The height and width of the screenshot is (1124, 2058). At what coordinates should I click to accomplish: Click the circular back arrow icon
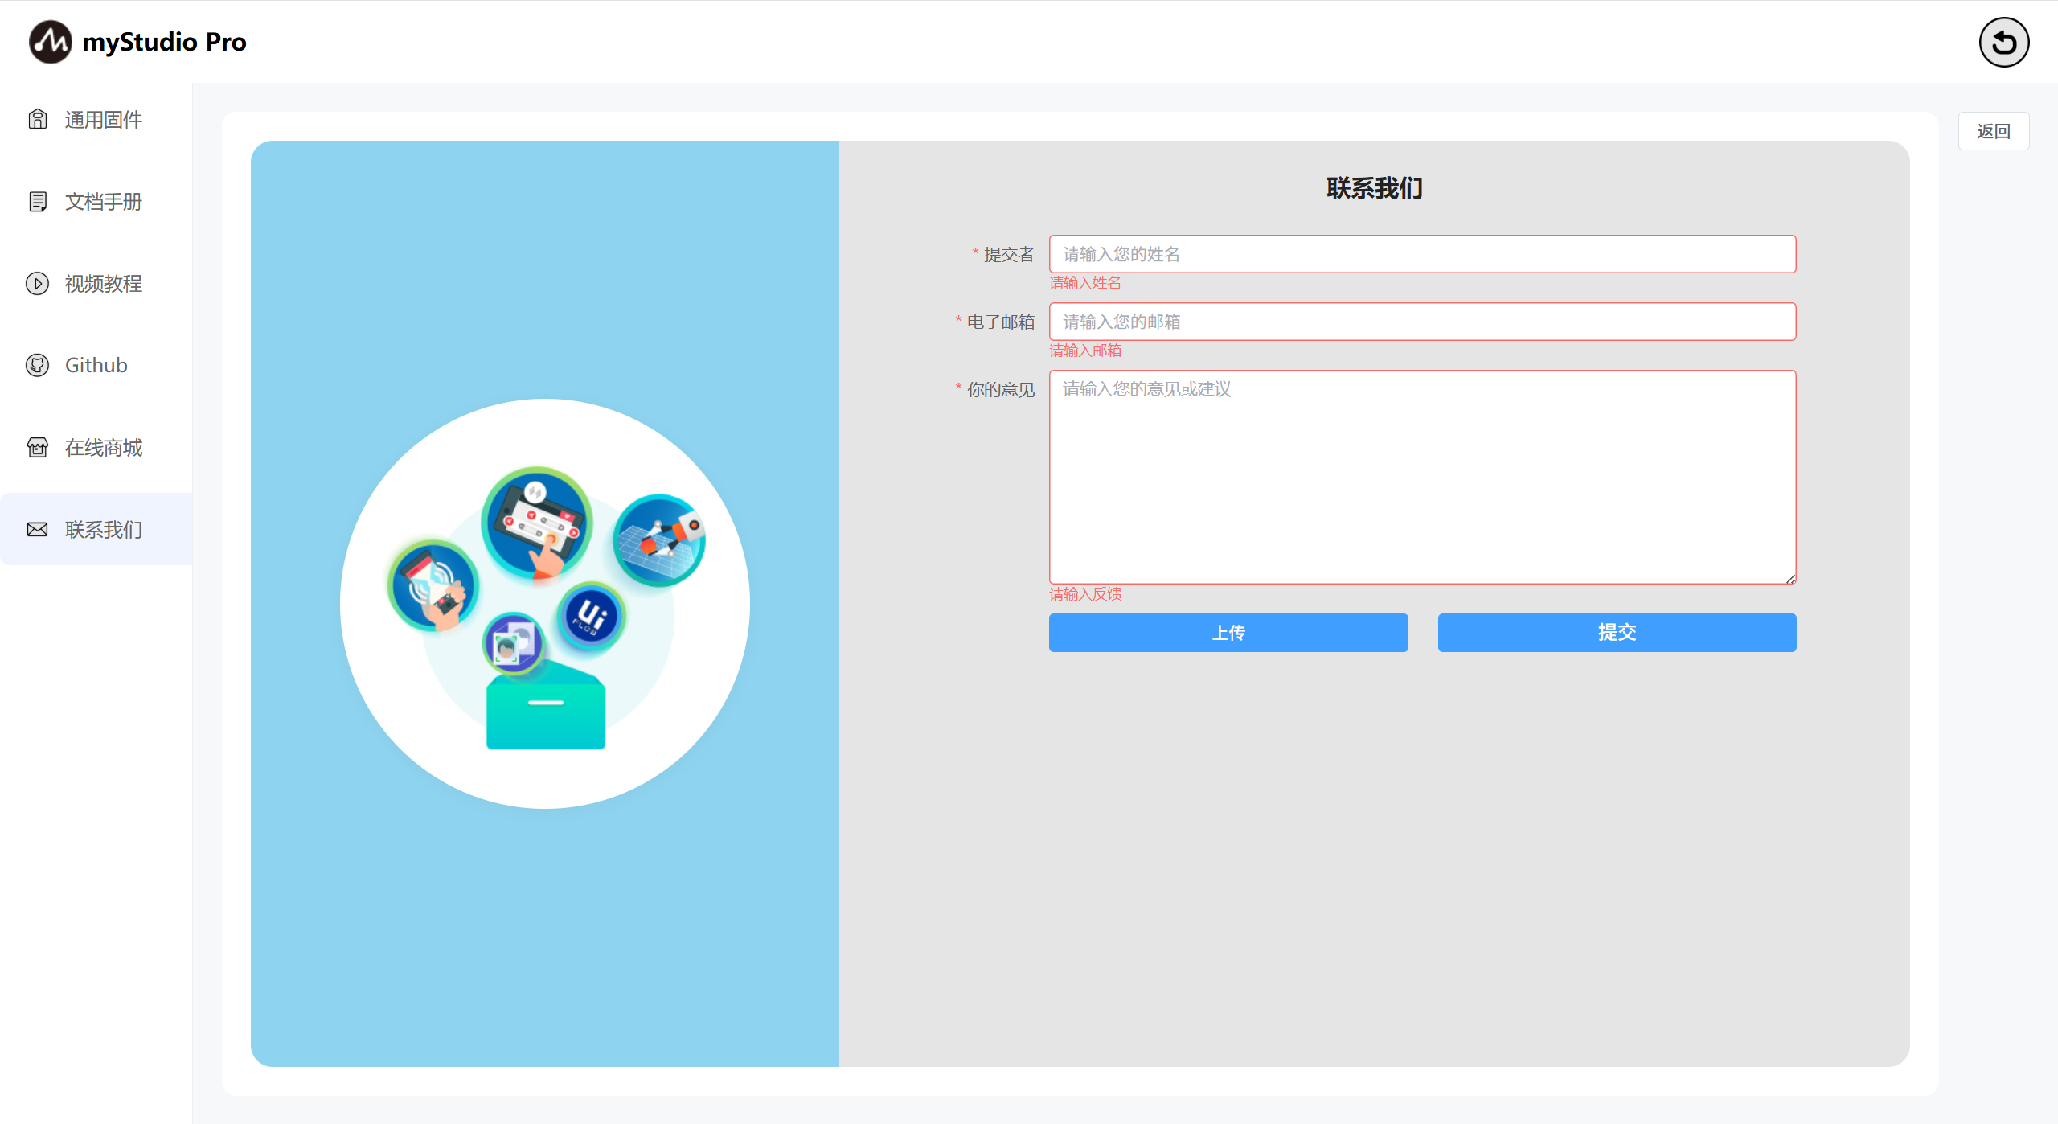click(x=2003, y=42)
